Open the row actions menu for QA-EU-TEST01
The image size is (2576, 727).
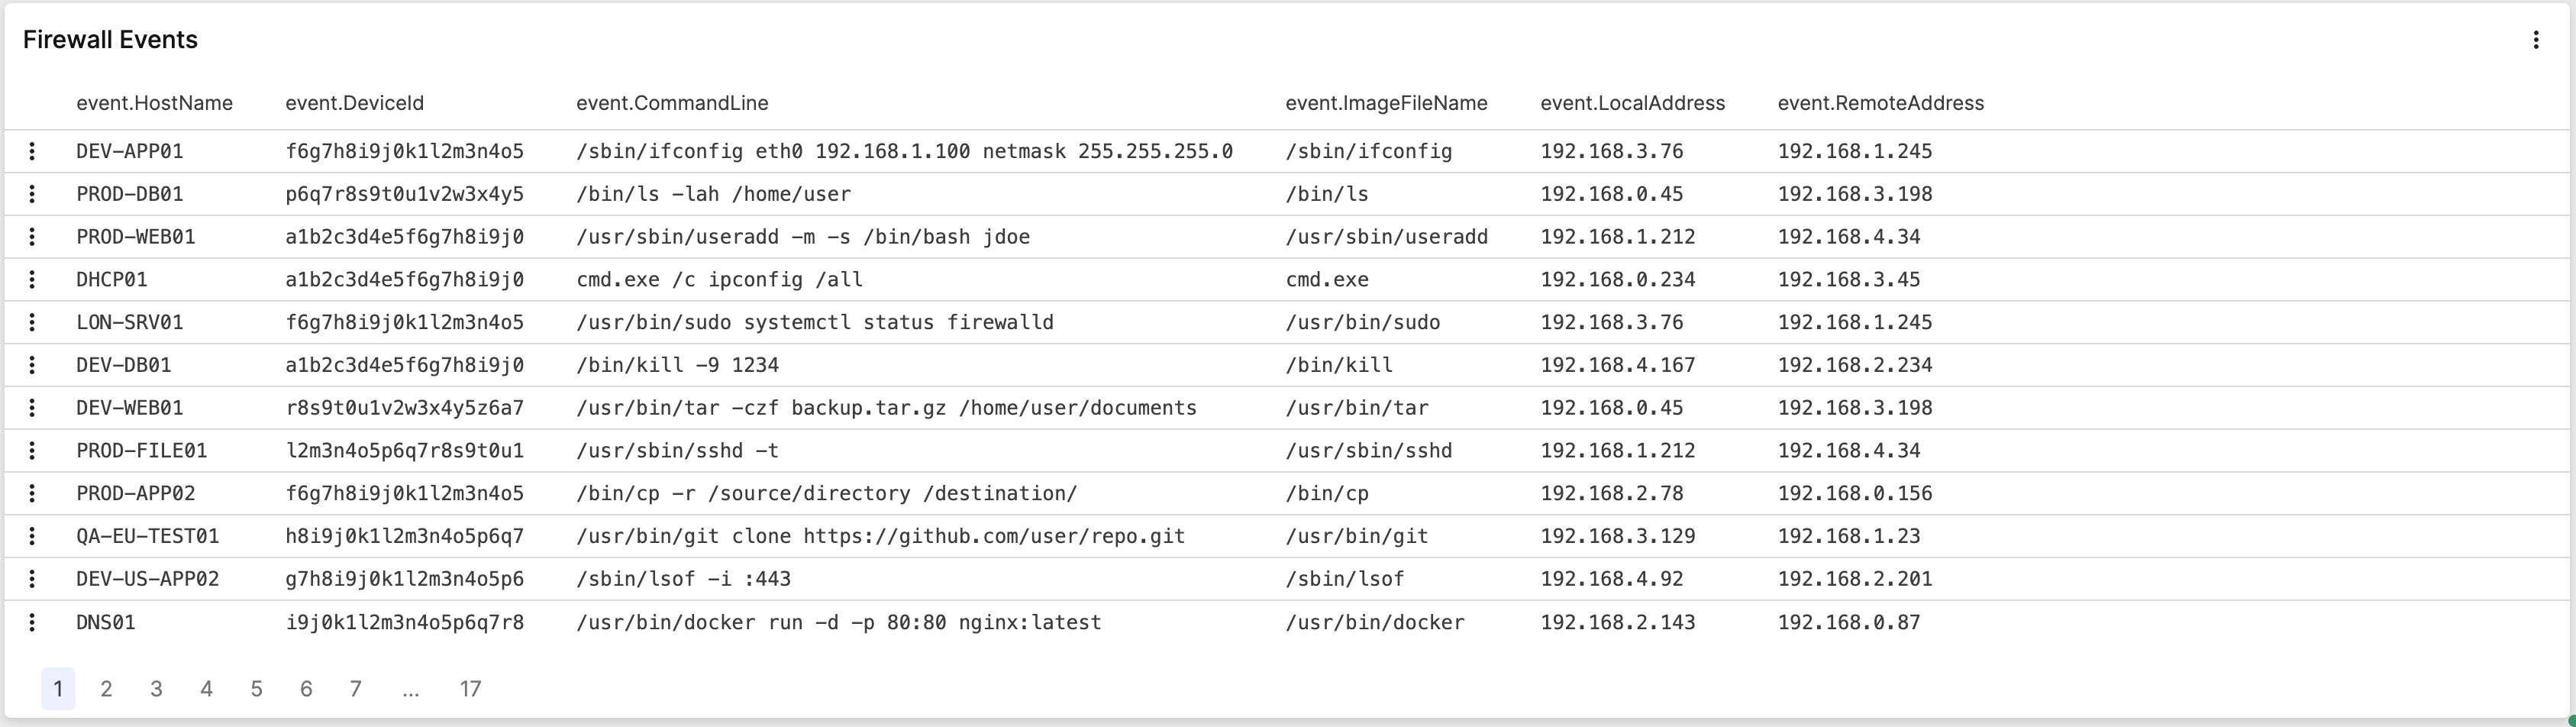[33, 536]
